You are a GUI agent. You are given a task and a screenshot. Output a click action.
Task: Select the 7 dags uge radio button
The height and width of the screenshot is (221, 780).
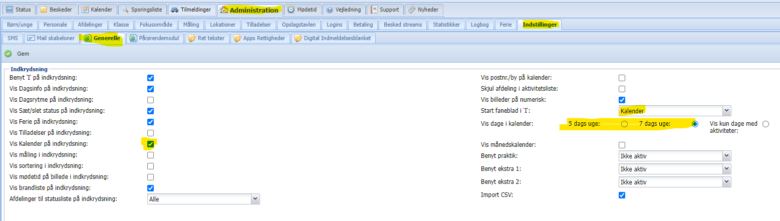point(694,124)
